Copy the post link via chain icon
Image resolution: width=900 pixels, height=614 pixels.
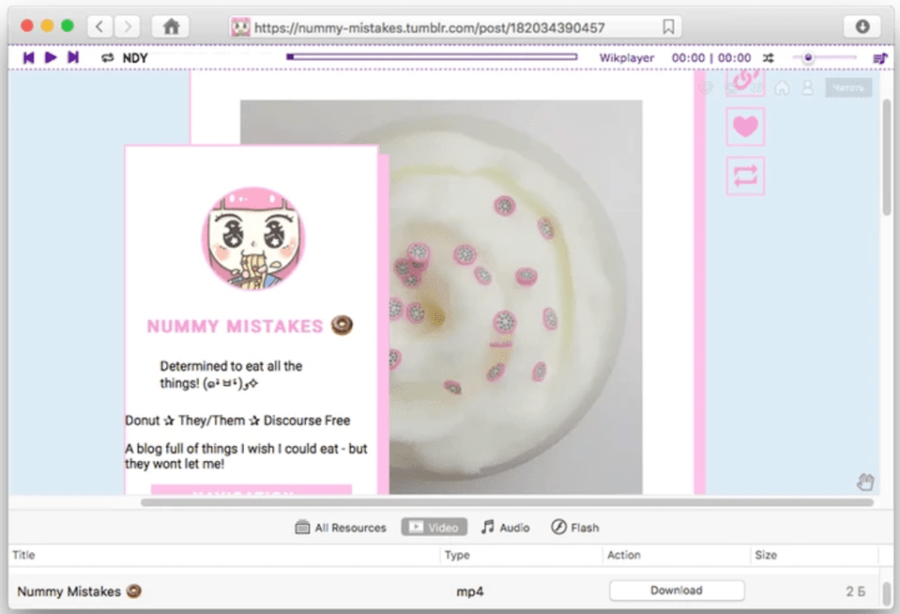745,81
